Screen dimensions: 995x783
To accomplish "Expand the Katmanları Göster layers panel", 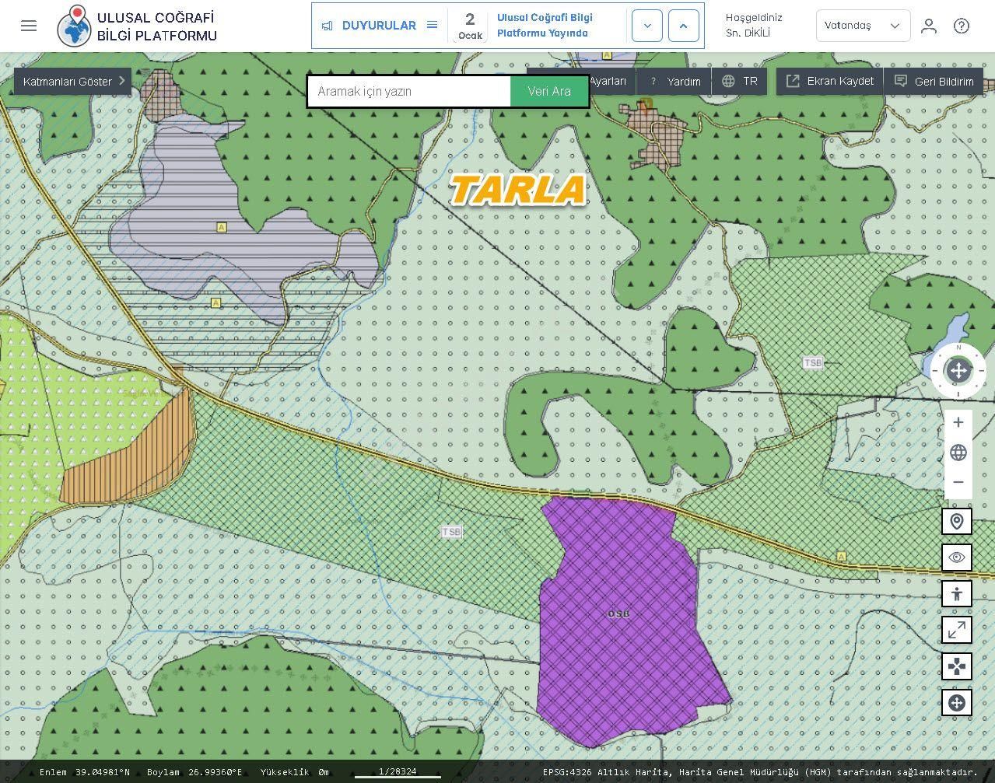I will [73, 81].
